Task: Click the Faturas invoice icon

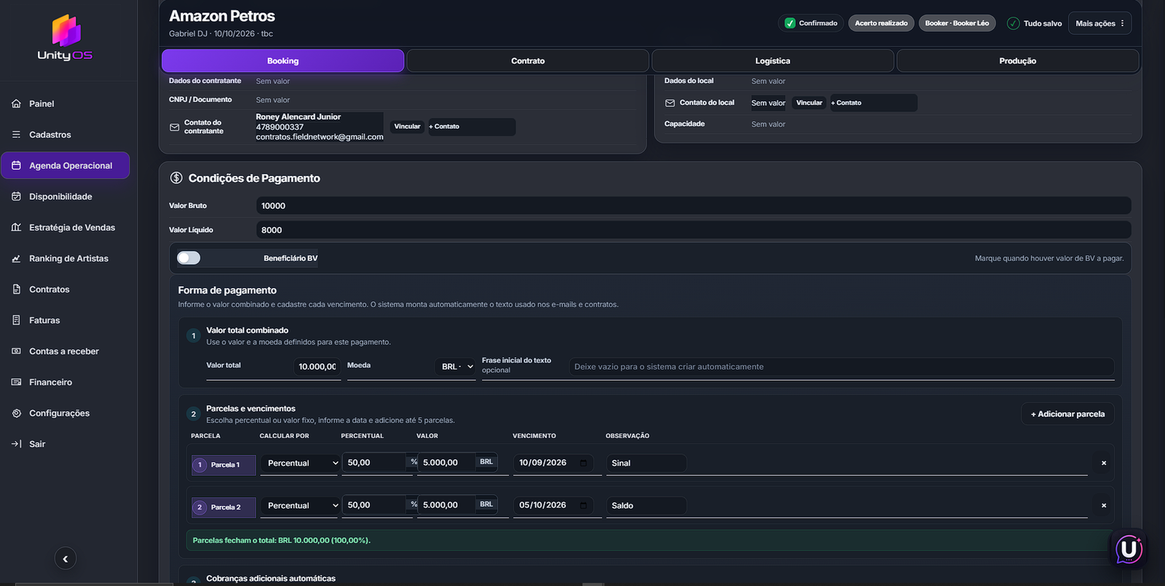Action: coord(16,320)
